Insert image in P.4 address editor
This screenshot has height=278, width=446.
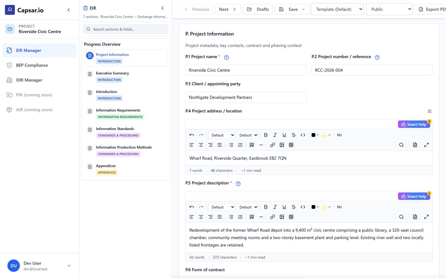click(x=282, y=145)
